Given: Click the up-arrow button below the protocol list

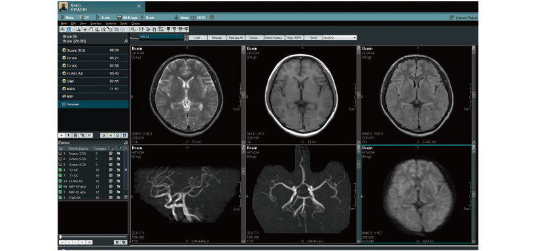Looking at the screenshot, I should [x=69, y=135].
